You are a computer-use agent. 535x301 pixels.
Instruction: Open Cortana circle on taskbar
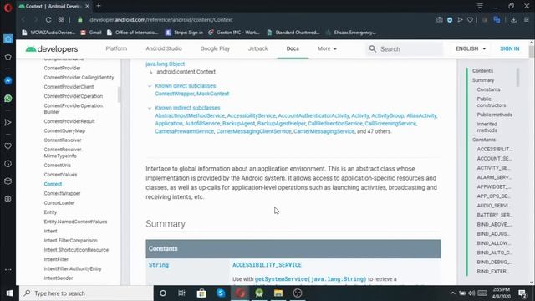[163, 293]
